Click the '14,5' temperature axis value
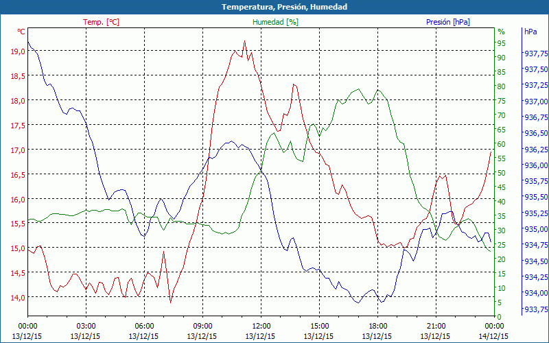Image resolution: width=549 pixels, height=343 pixels. (x=19, y=272)
